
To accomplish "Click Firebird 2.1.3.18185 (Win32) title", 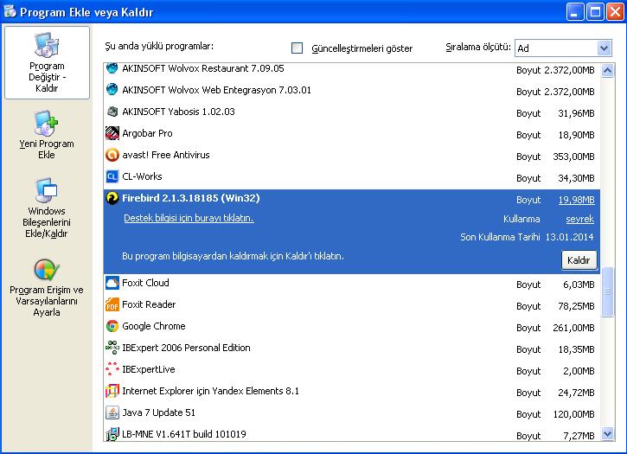I will point(191,198).
